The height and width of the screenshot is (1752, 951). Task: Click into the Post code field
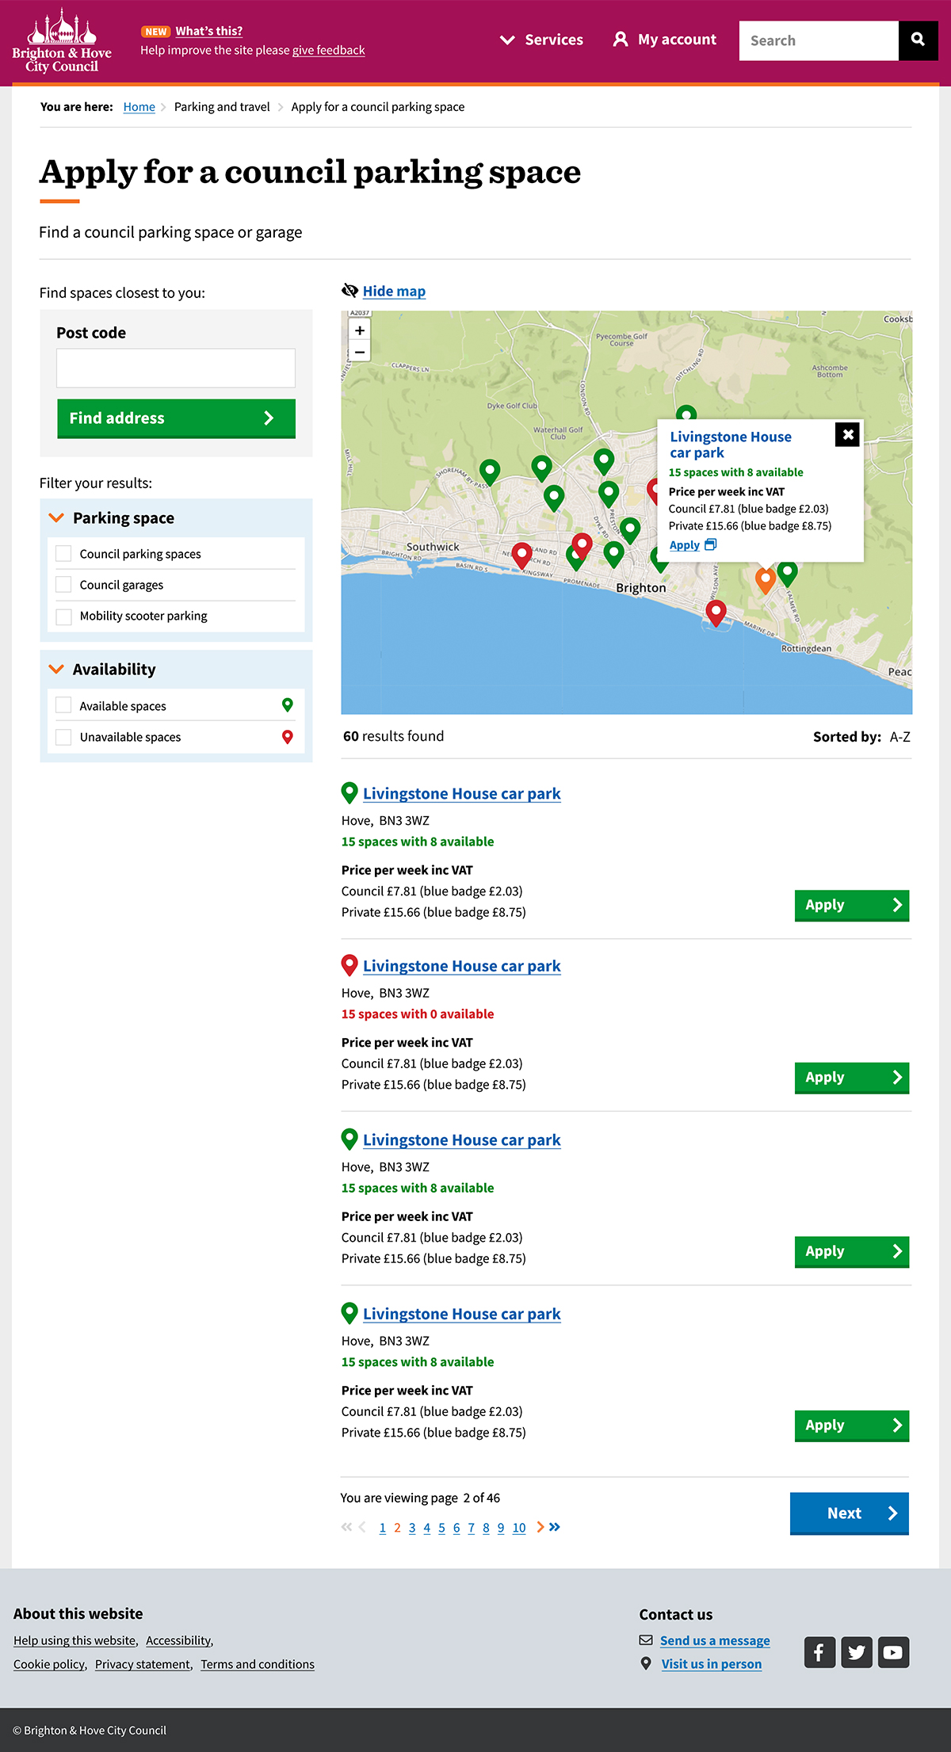176,368
